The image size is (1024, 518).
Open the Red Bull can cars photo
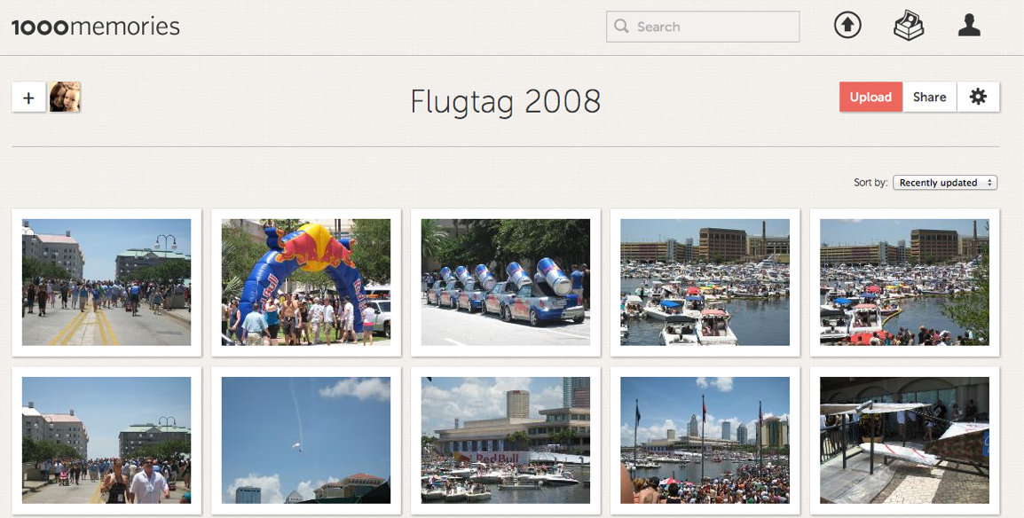coord(506,282)
